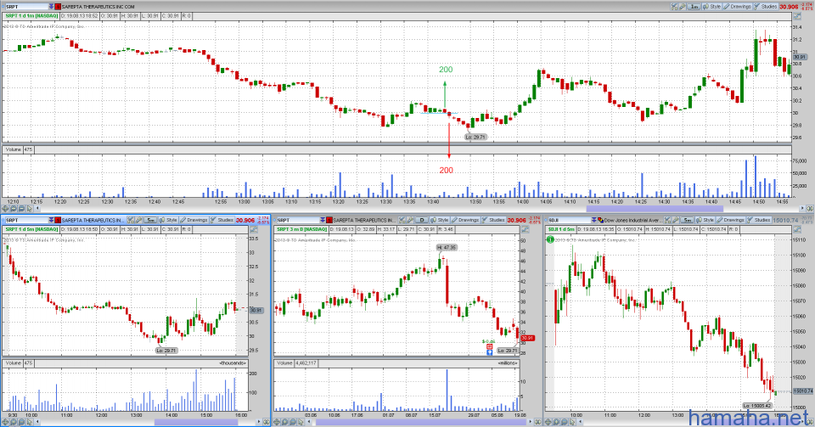Open Style menu on the SRPT daily chart
Screen dimensions: 815x427
click(x=439, y=220)
